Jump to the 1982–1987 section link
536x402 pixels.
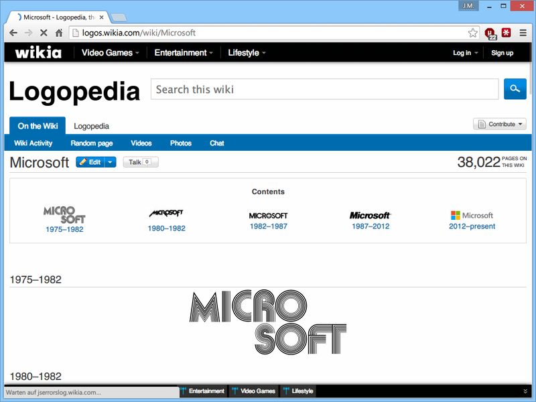[x=269, y=226]
